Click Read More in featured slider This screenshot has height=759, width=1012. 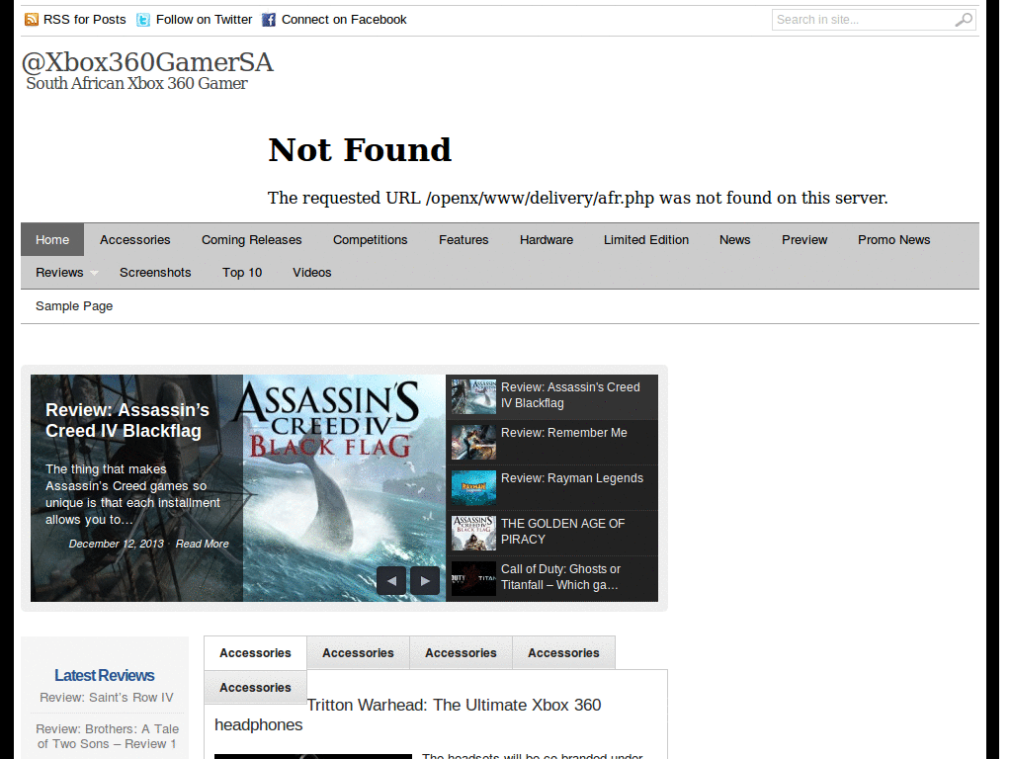pyautogui.click(x=202, y=544)
